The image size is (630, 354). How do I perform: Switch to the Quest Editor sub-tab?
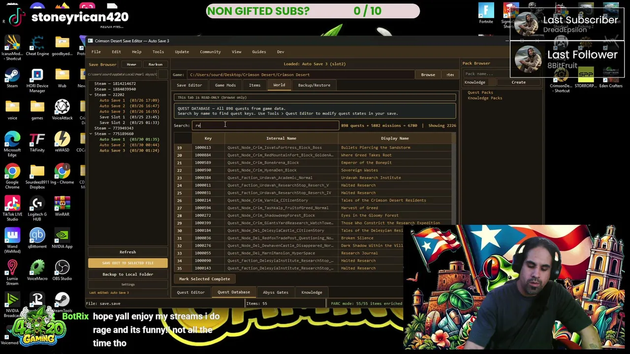[x=190, y=293]
